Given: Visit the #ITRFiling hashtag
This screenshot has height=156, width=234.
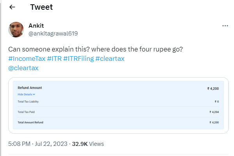Looking at the screenshot, I should pyautogui.click(x=78, y=58).
